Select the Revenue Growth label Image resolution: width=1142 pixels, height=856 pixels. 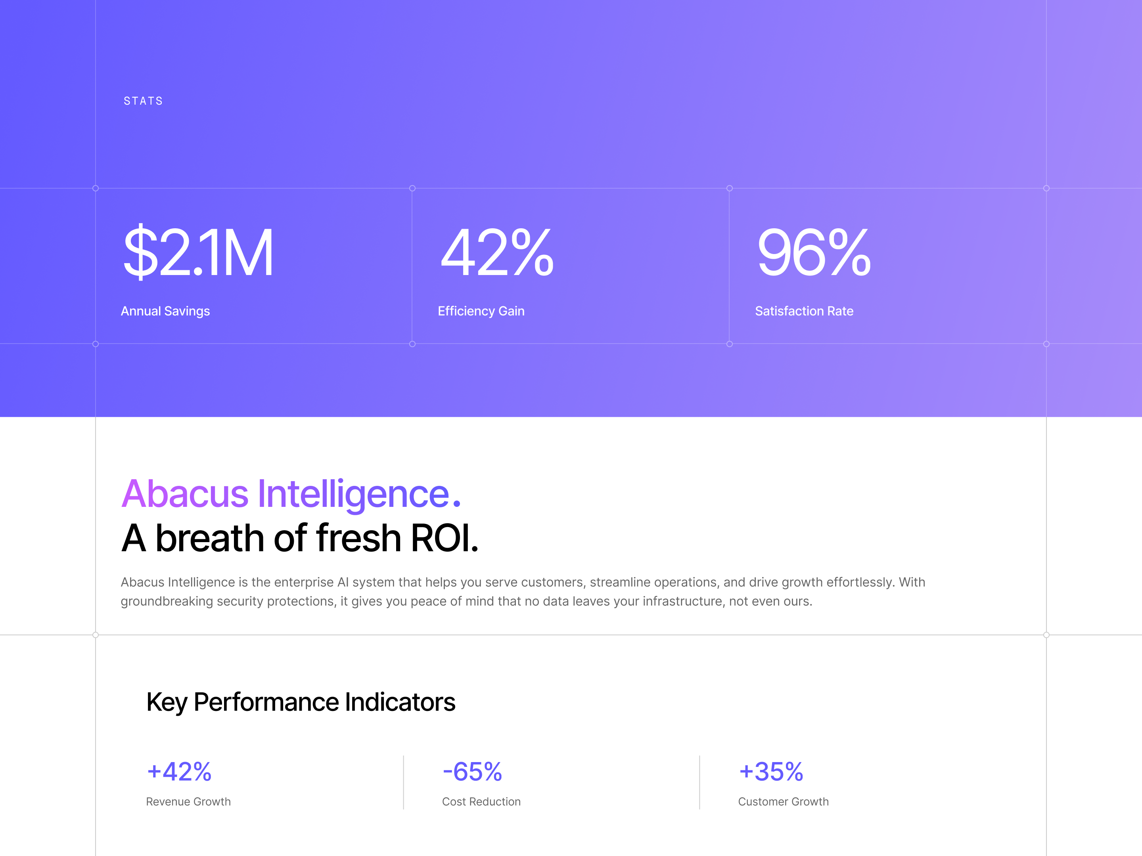tap(188, 802)
